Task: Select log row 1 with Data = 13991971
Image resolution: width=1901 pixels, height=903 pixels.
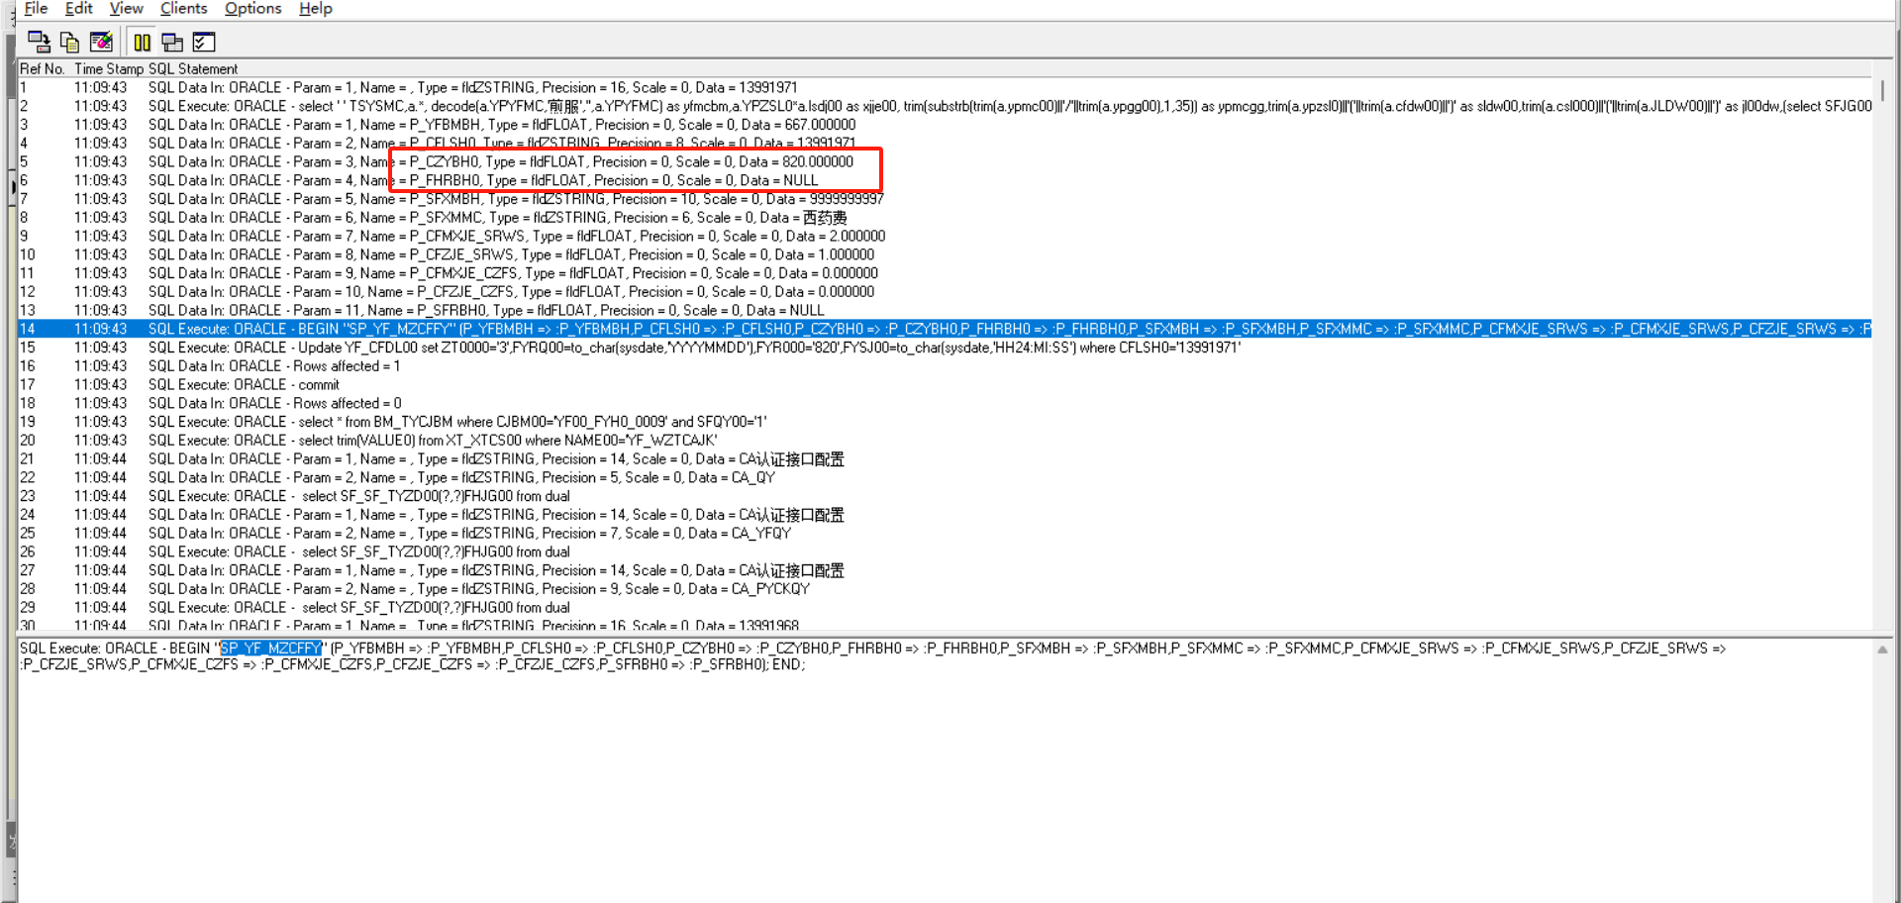Action: click(945, 88)
